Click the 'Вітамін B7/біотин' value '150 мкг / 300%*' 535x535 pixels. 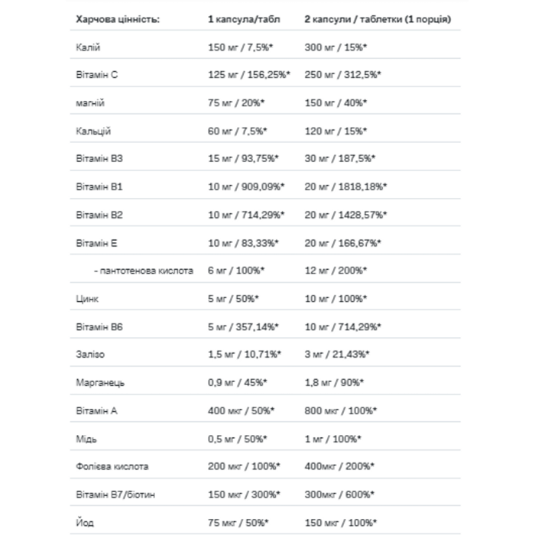coord(244,494)
